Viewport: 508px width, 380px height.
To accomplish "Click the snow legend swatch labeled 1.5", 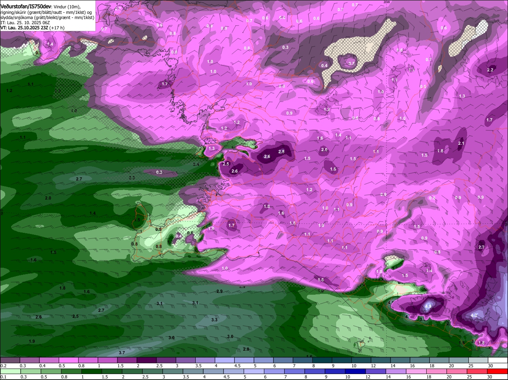I will [x=127, y=360].
